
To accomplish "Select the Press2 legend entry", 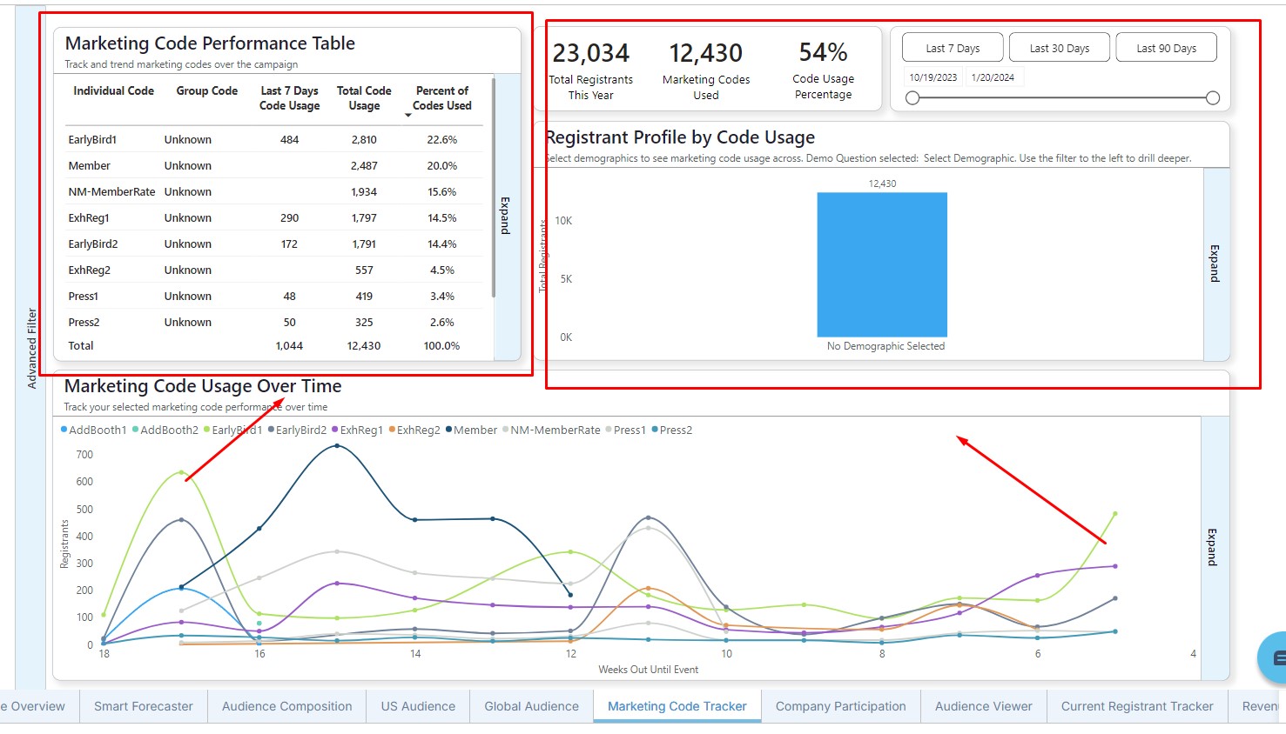I will [672, 430].
